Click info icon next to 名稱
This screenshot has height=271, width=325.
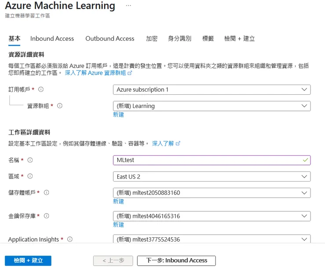coord(30,160)
